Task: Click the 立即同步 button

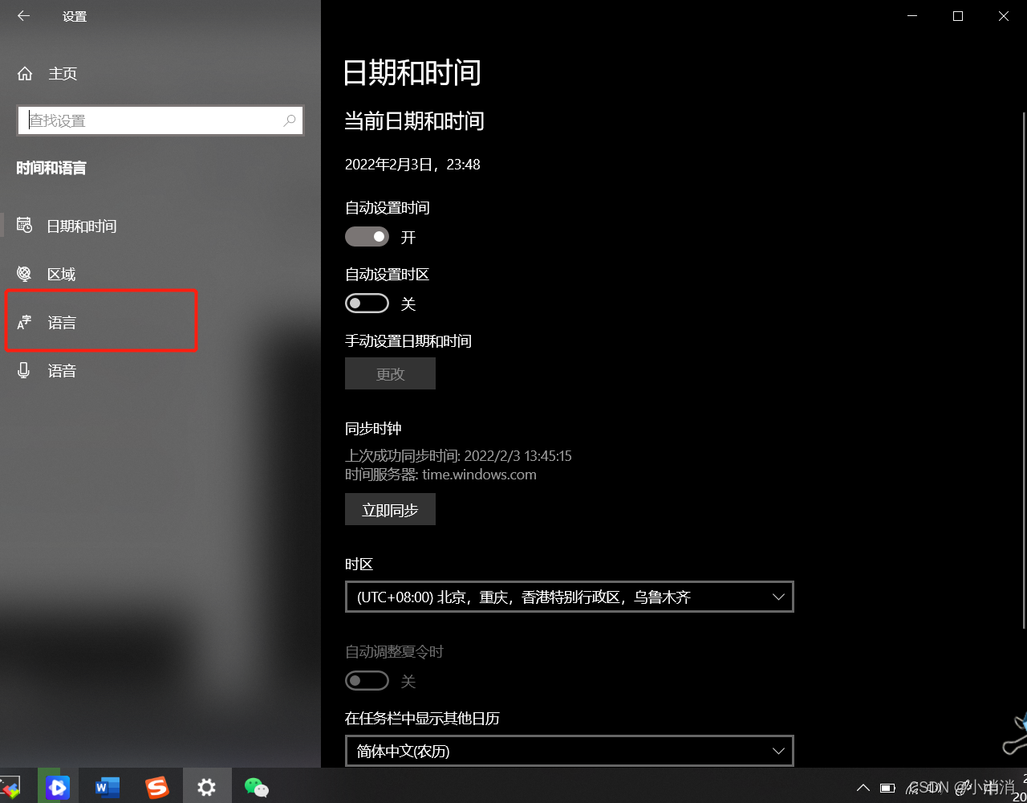Action: pos(390,509)
